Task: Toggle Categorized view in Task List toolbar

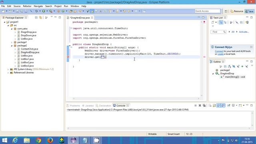Action: pyautogui.click(x=221, y=22)
